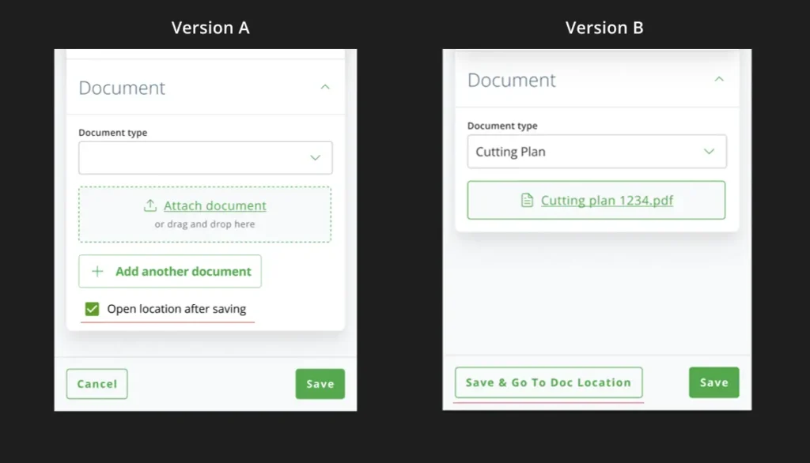Click the Open location after saving label
Screen dimensions: 810x463
click(176, 309)
